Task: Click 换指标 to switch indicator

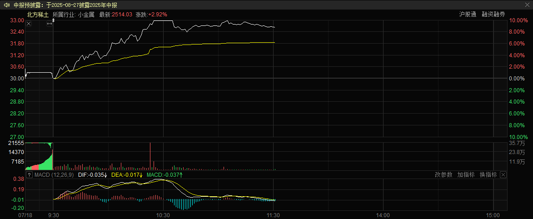Action: coord(488,175)
